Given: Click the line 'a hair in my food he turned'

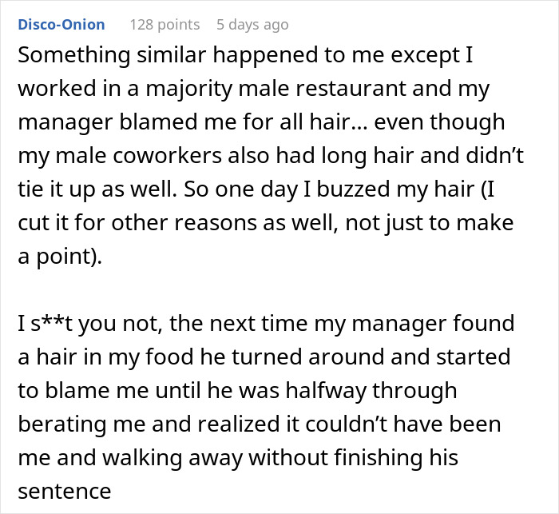Looking at the screenshot, I should click(264, 357).
